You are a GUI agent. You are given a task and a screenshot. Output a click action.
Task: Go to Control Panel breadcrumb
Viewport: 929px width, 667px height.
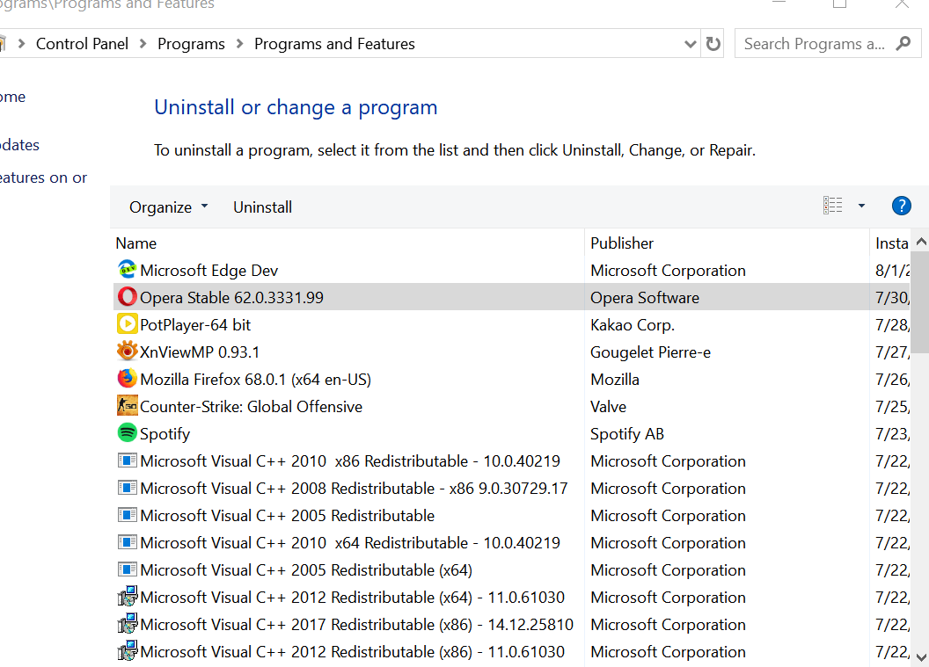tap(82, 44)
